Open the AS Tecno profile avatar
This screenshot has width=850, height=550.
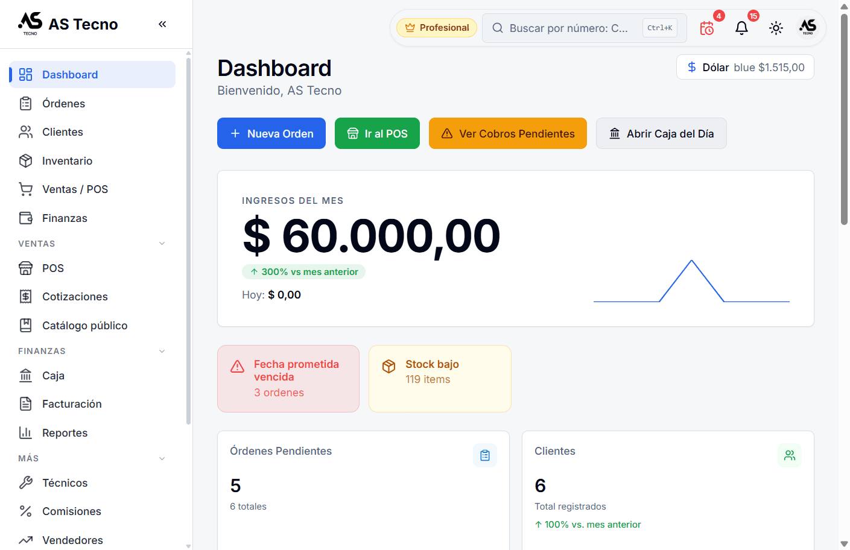click(x=808, y=27)
